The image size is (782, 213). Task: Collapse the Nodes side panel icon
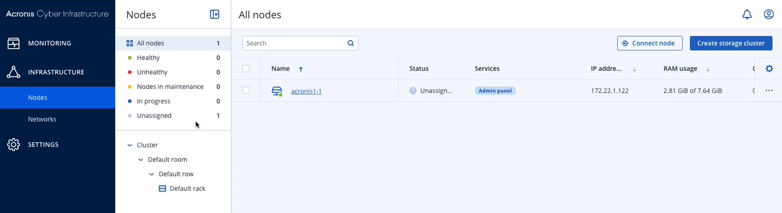[215, 15]
